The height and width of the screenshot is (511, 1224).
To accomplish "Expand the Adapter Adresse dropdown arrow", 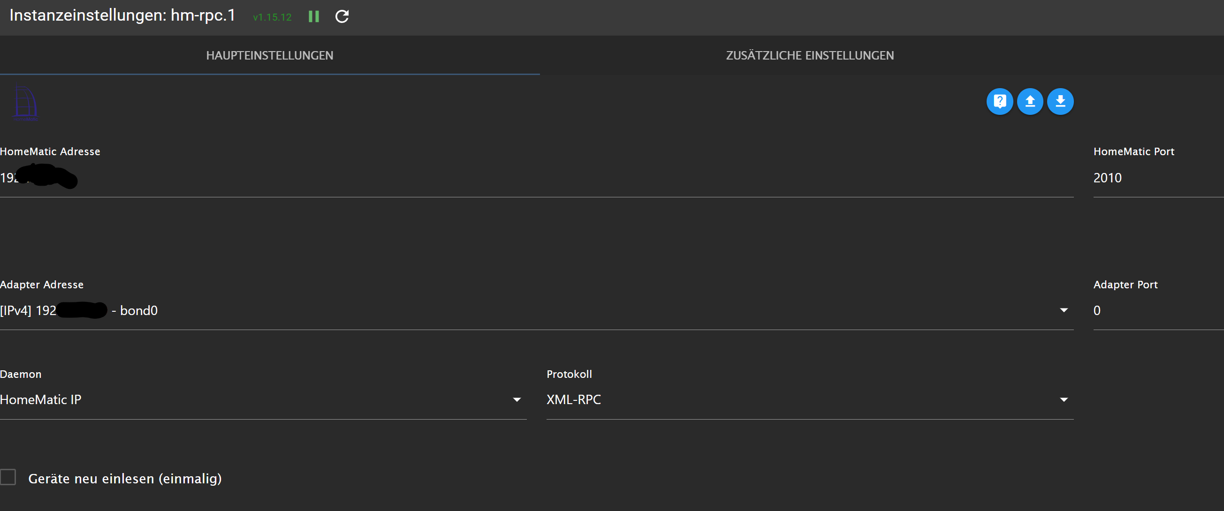I will click(1064, 310).
